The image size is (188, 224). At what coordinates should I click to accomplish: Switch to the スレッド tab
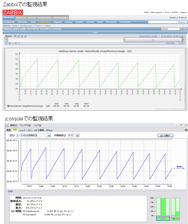[22, 130]
